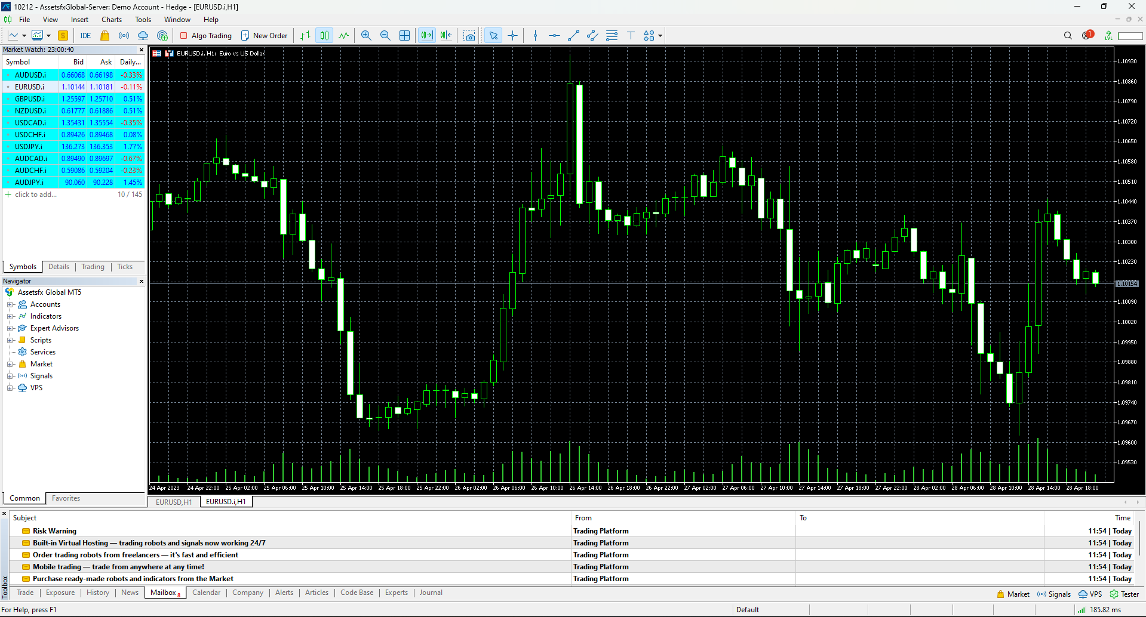Image resolution: width=1146 pixels, height=617 pixels.
Task: Open the VPS cloud toolbar icon
Action: click(x=143, y=36)
